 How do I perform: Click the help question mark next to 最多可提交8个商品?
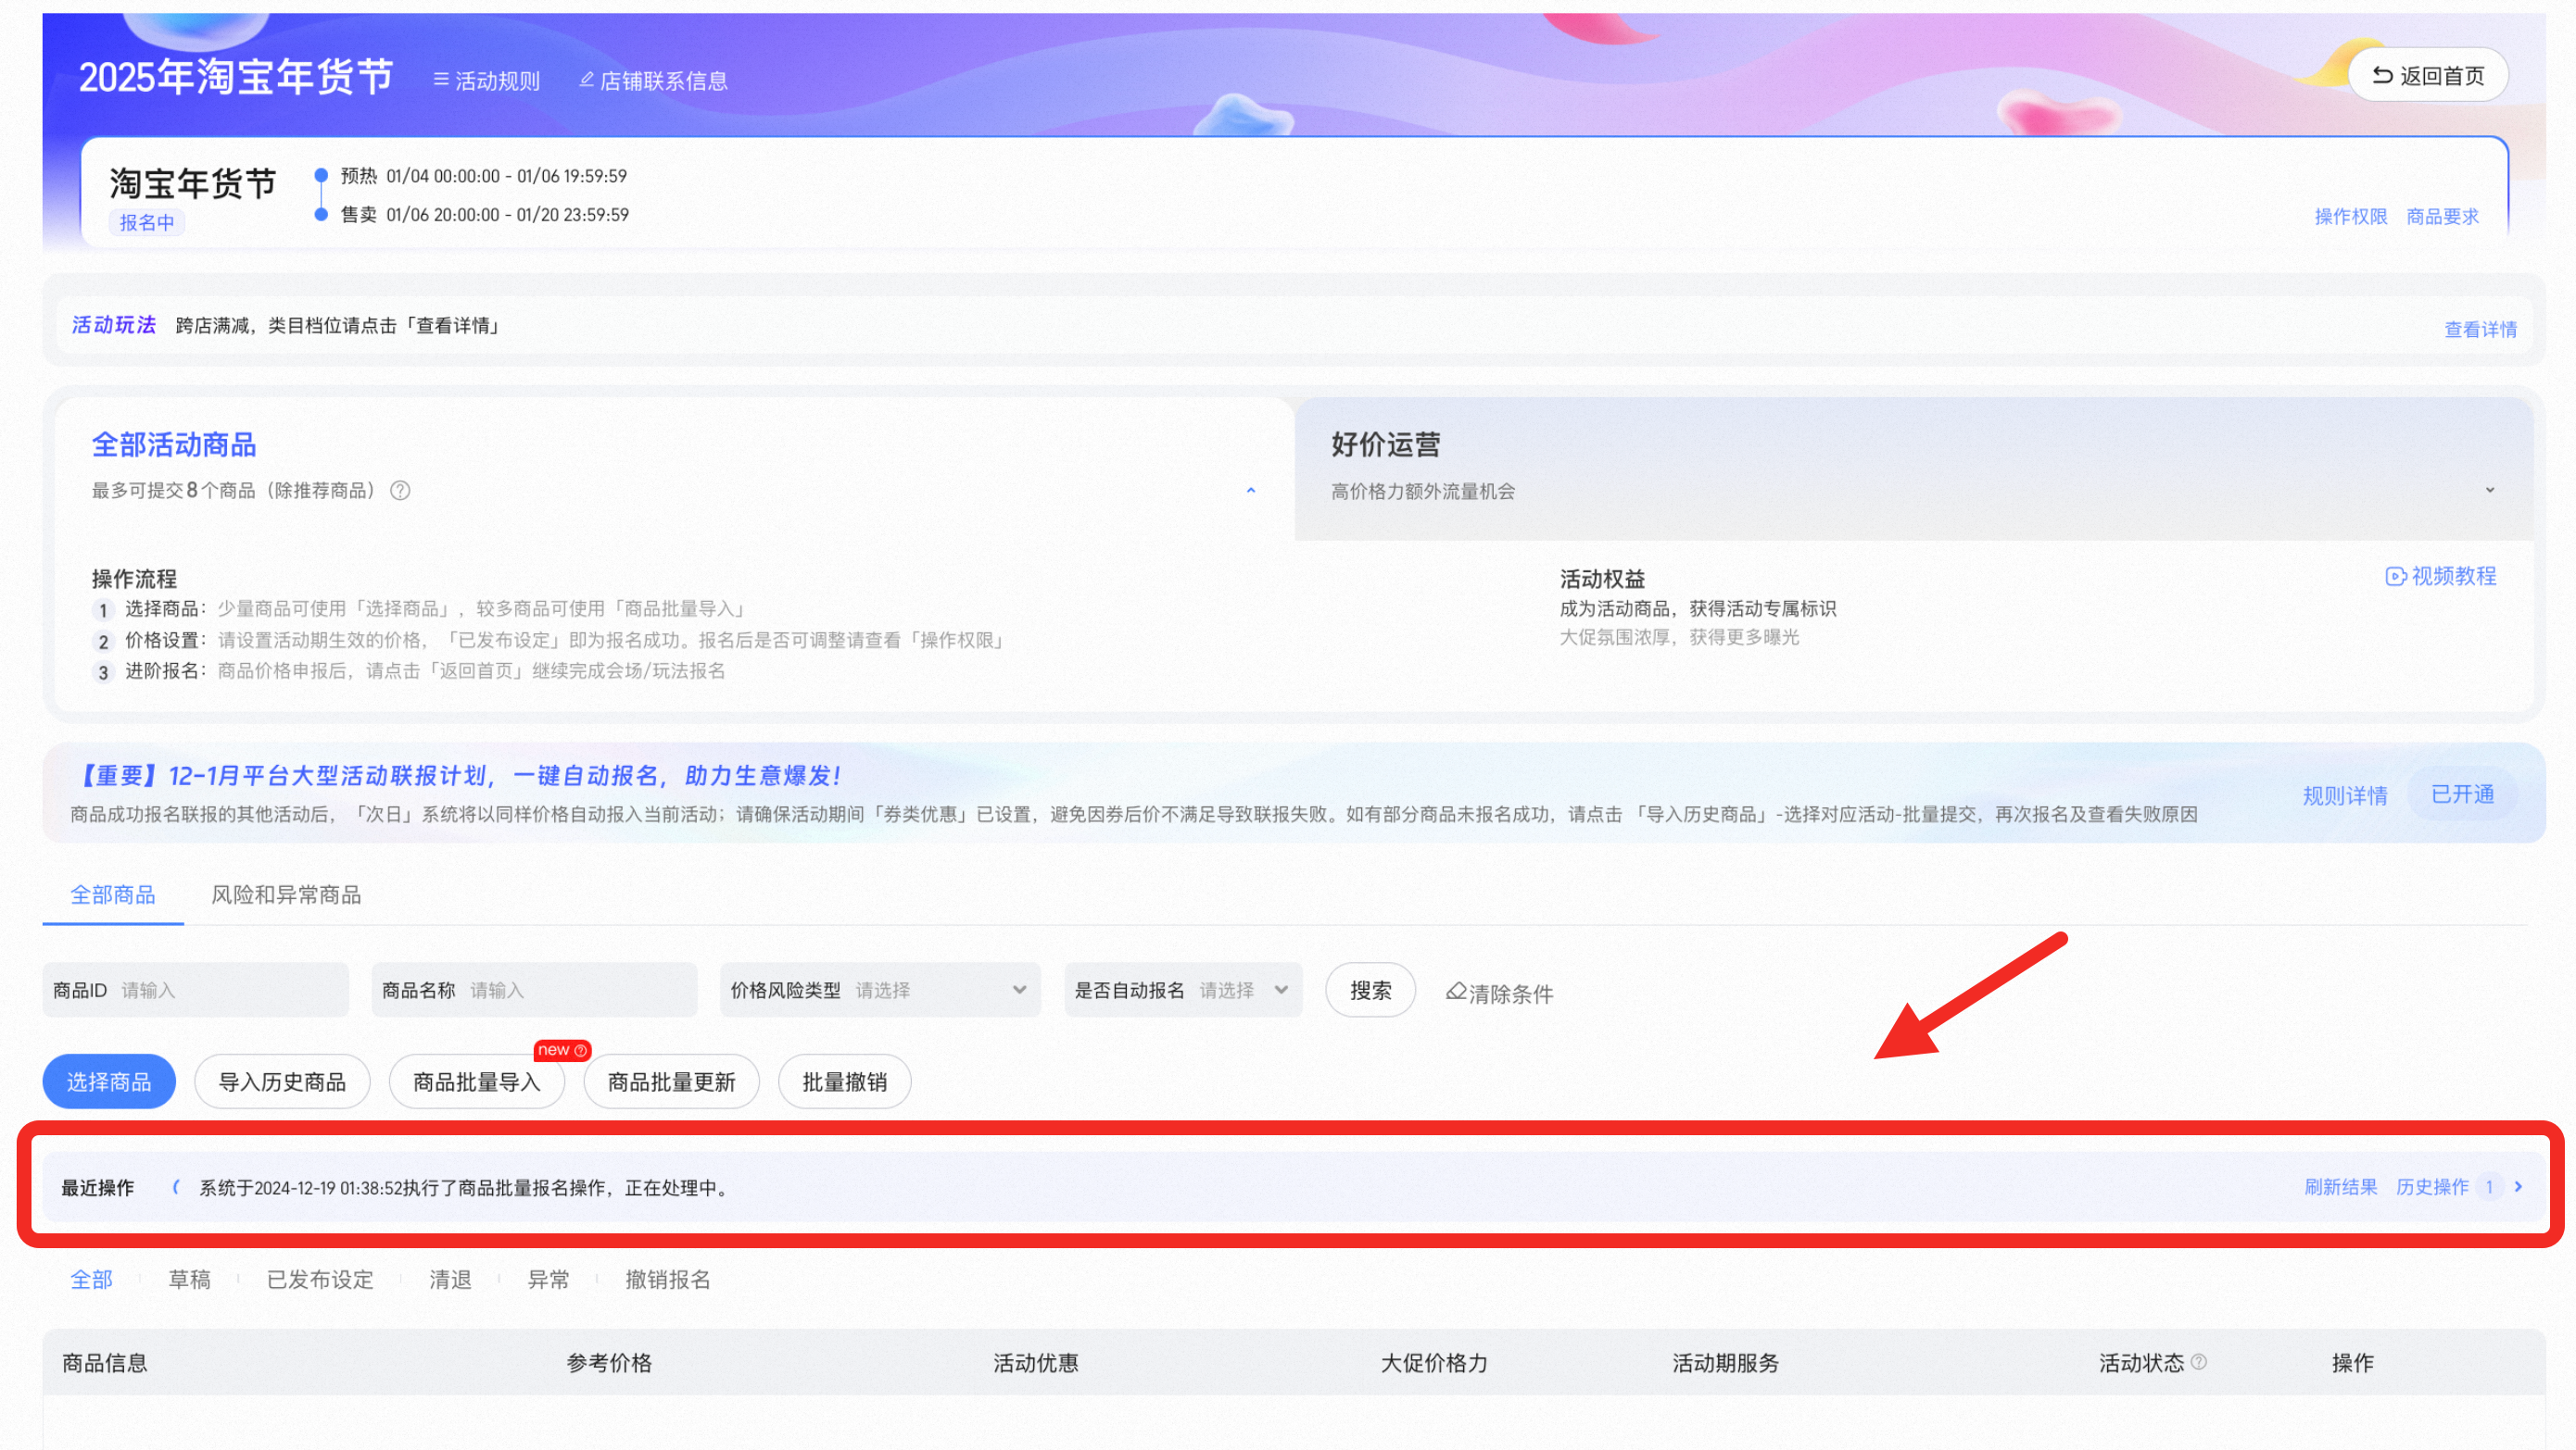tap(400, 491)
